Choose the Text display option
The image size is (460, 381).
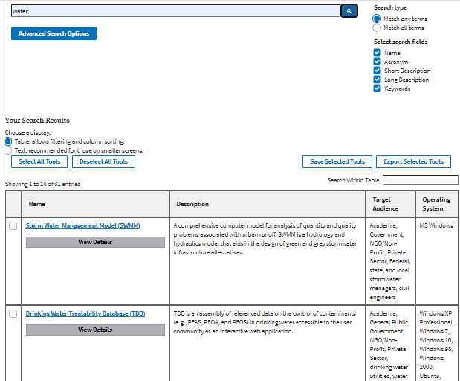coord(8,150)
